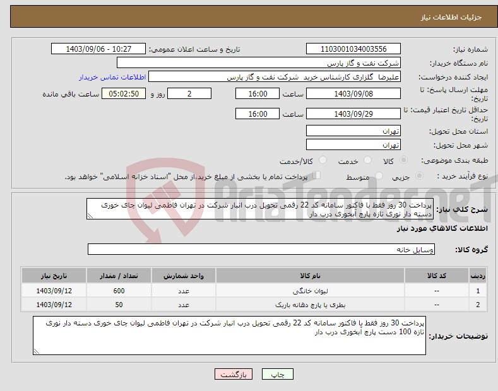The width and height of the screenshot is (498, 391).
Task: Click the announcement date 1403/09/06 - 10:27 field
Action: [x=98, y=49]
